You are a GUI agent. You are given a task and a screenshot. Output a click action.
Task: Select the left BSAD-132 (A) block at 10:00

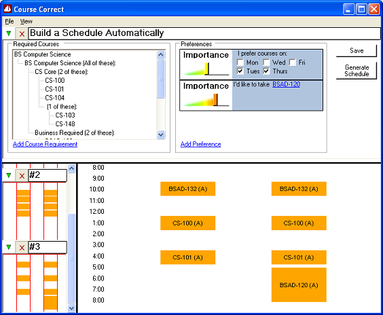187,189
